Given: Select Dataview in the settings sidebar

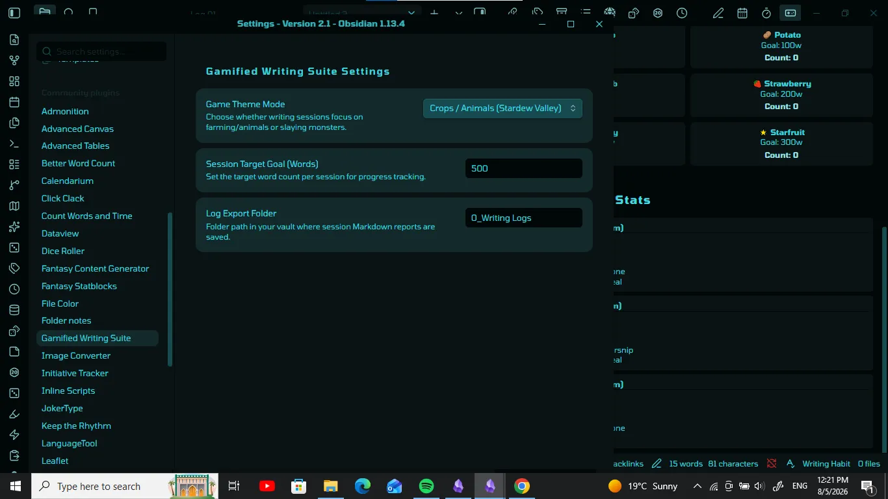Looking at the screenshot, I should pos(60,233).
